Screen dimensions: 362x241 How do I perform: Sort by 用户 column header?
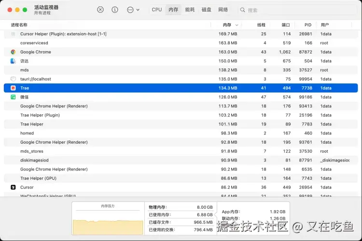(x=325, y=25)
